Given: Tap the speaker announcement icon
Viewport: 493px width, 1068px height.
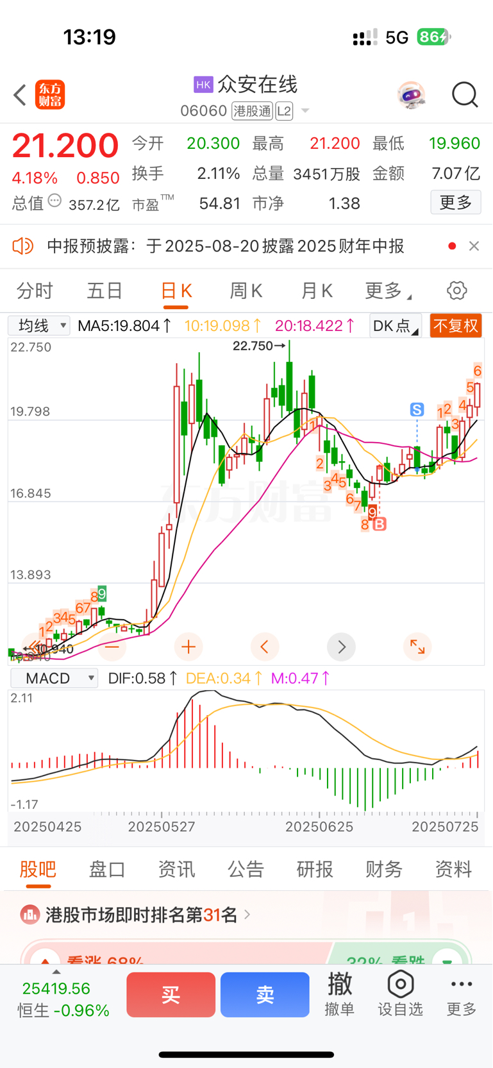Looking at the screenshot, I should [x=23, y=246].
